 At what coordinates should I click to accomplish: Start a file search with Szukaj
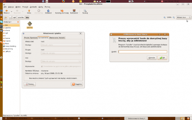[x=85, y=11]
